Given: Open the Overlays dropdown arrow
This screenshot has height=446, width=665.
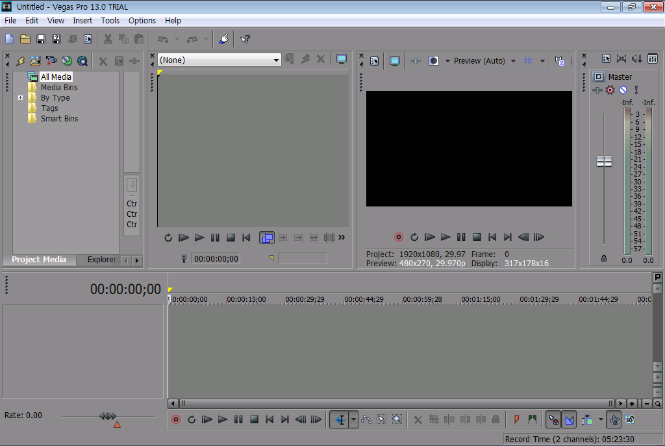Looking at the screenshot, I should (x=542, y=61).
